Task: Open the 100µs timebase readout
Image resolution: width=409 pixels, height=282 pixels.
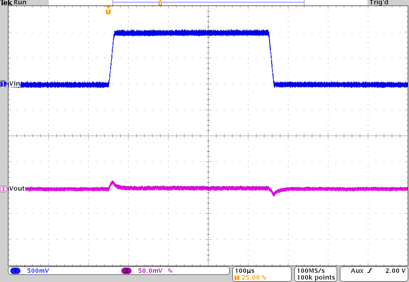Action: [244, 270]
